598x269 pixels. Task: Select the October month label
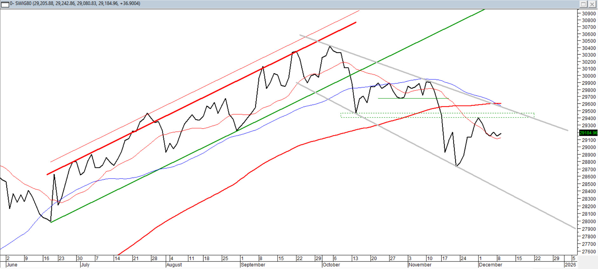331,265
